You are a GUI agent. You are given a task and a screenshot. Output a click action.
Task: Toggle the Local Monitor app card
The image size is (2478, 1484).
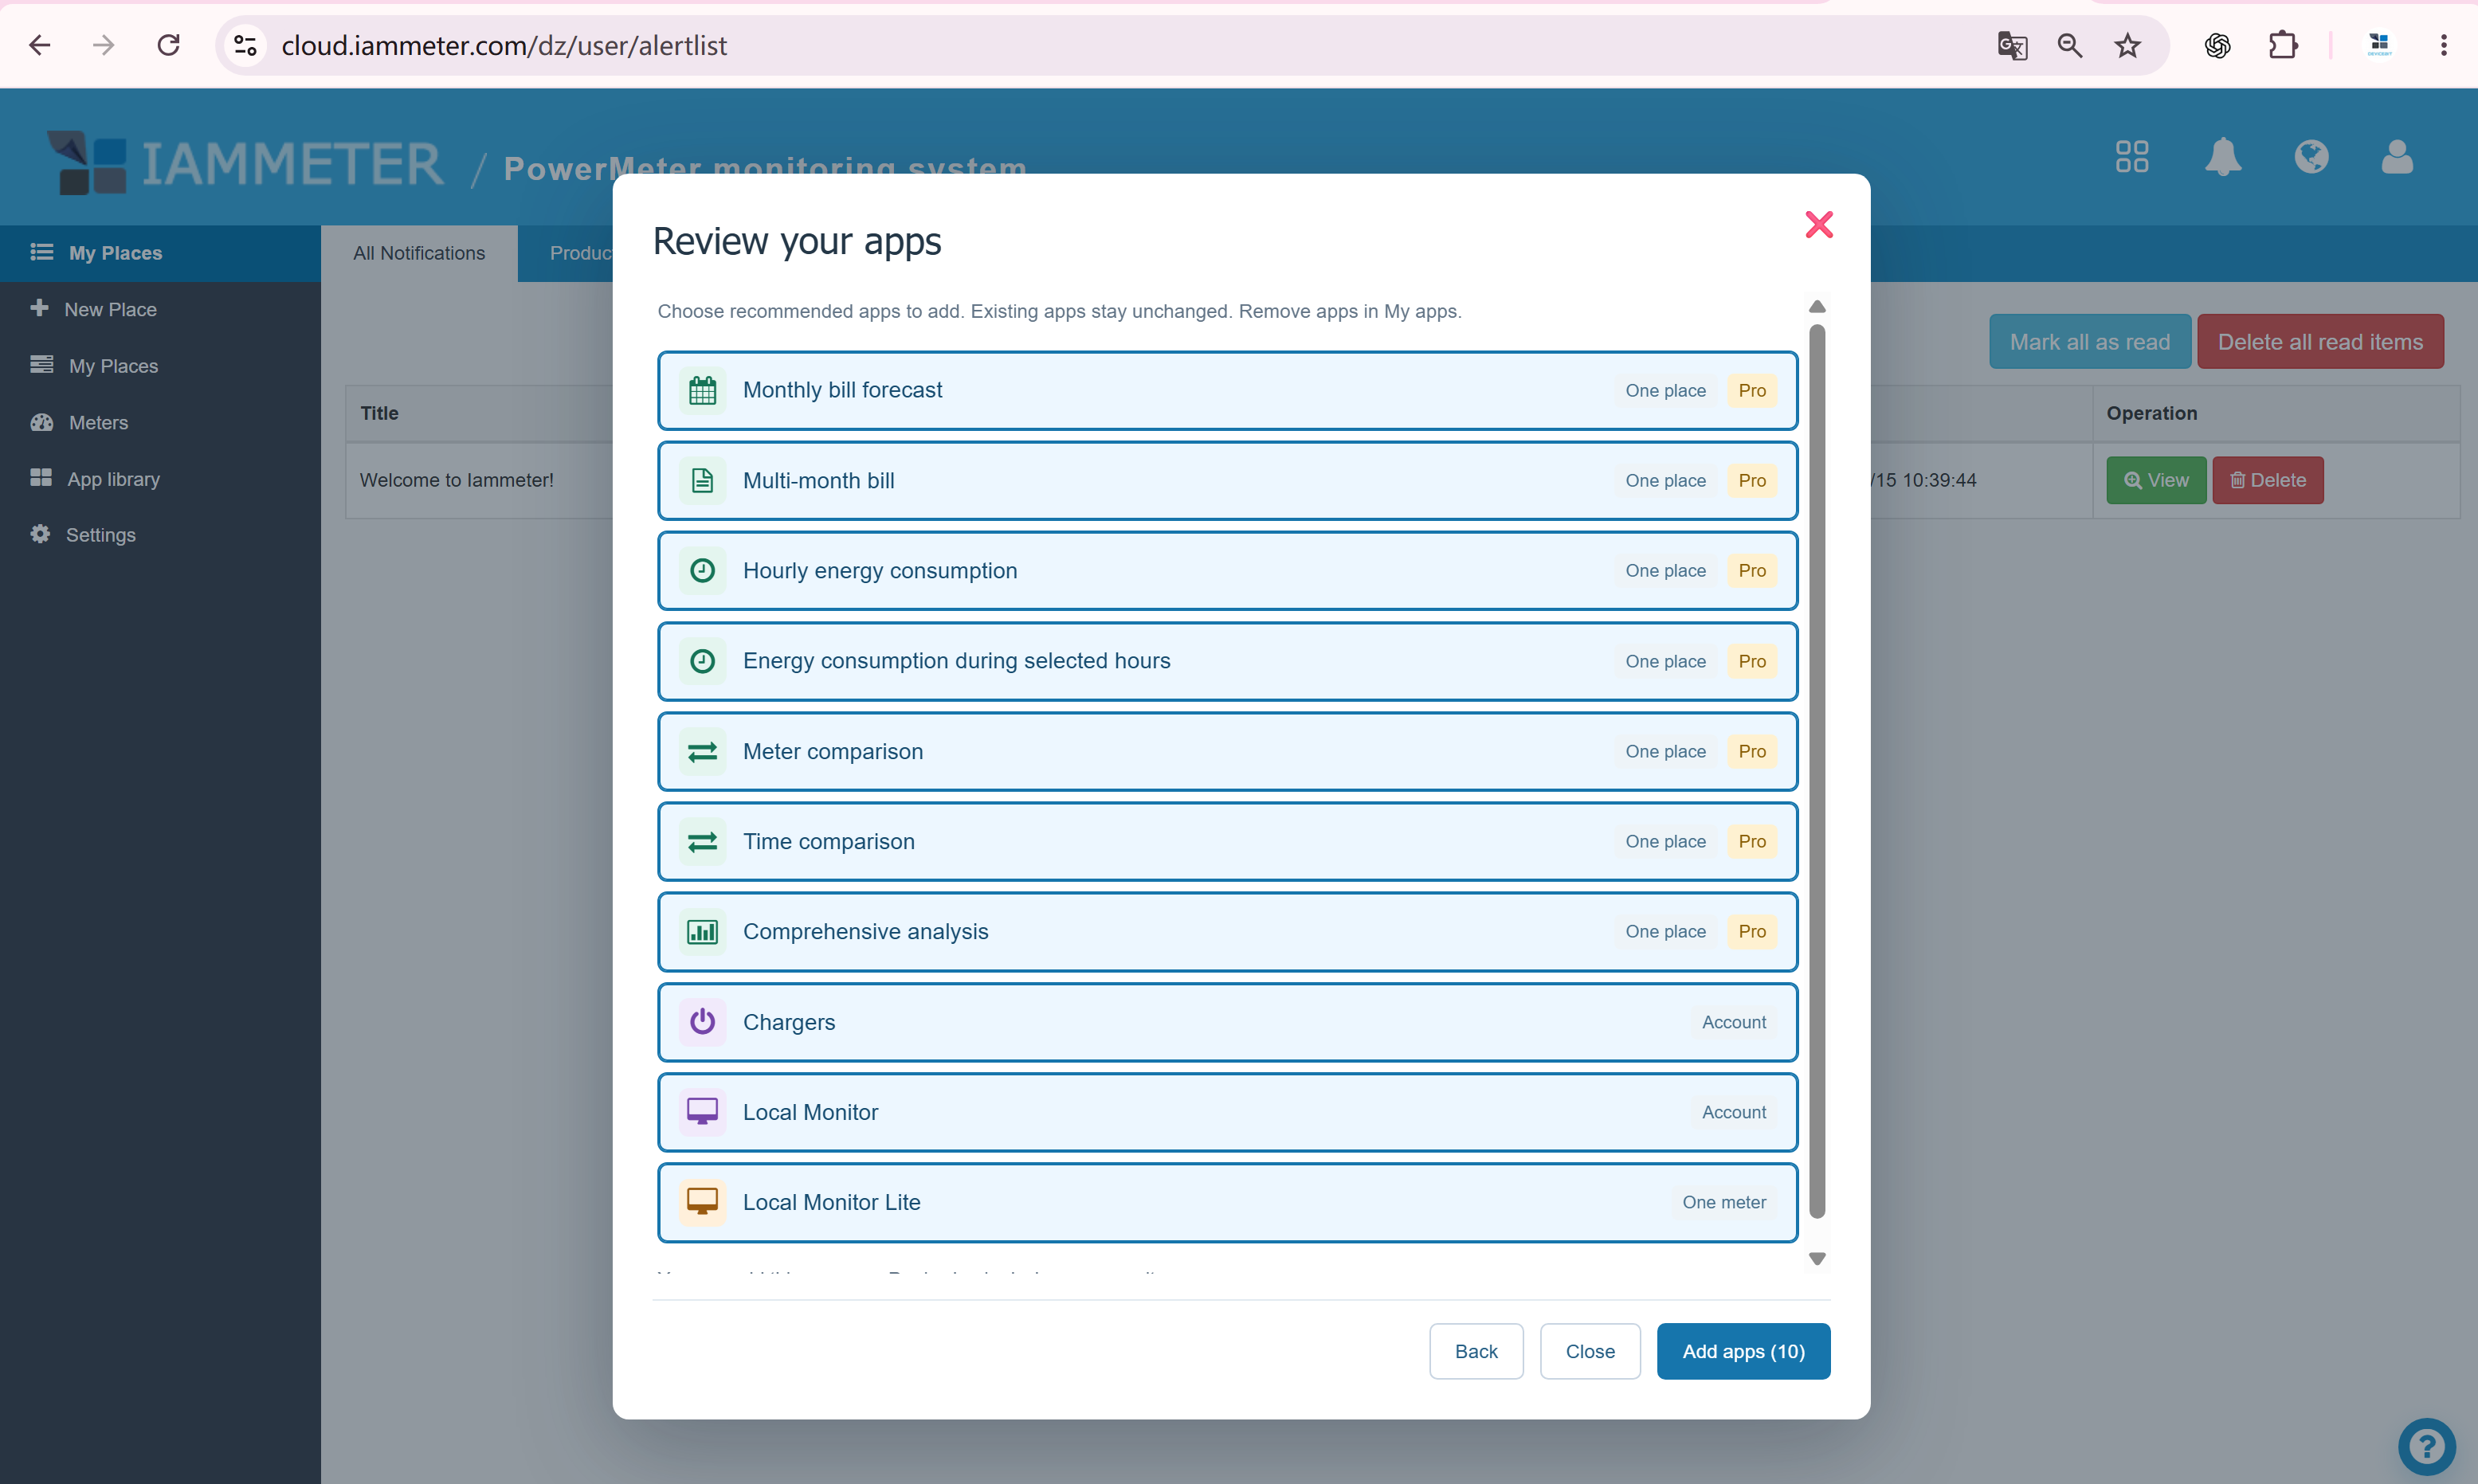coord(1227,1112)
